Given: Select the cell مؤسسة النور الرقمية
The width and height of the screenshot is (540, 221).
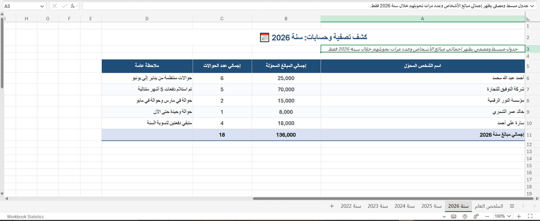Looking at the screenshot, I should click(422, 101).
